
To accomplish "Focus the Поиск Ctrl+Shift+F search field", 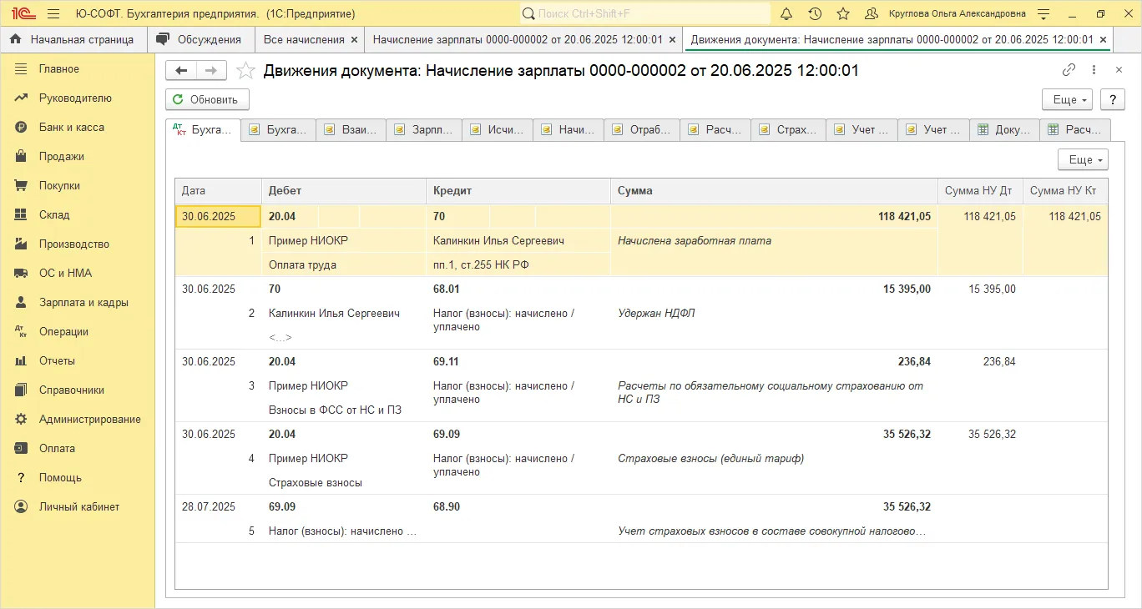I will [x=644, y=14].
